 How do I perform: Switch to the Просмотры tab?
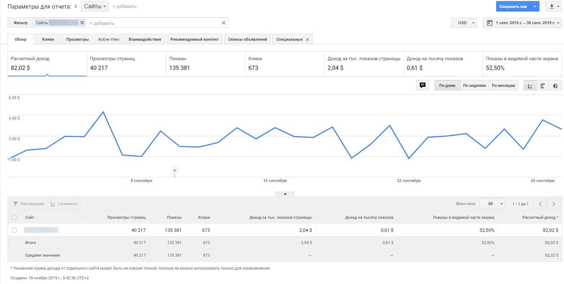tap(78, 39)
